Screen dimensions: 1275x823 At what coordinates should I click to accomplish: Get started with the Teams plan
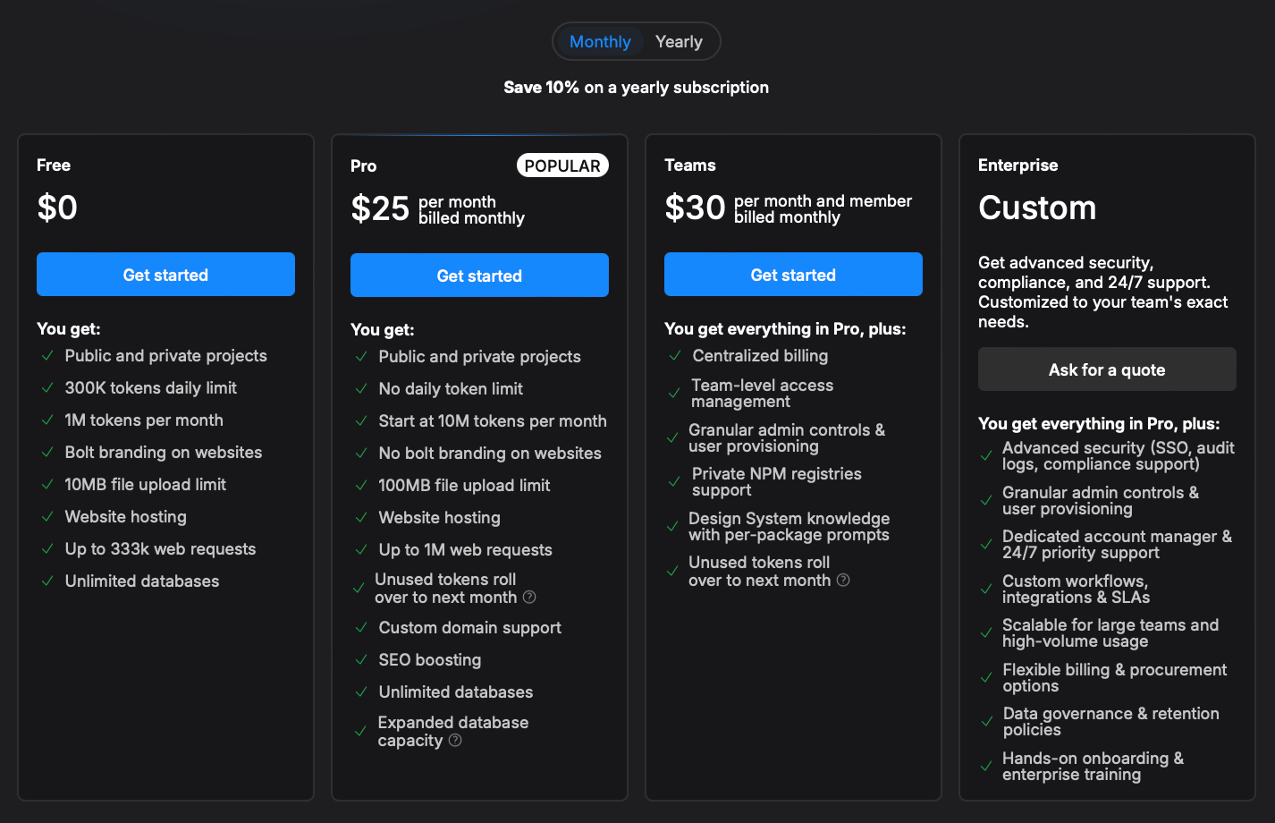point(793,275)
